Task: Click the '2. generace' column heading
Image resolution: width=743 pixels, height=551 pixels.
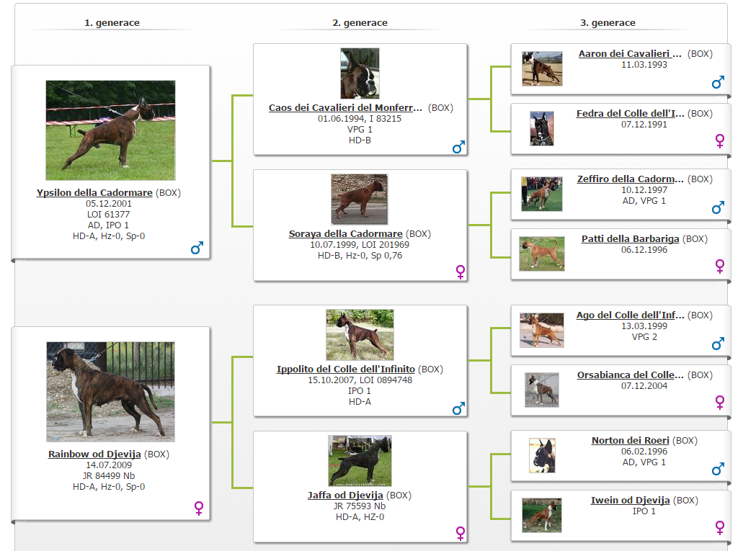Action: point(360,23)
